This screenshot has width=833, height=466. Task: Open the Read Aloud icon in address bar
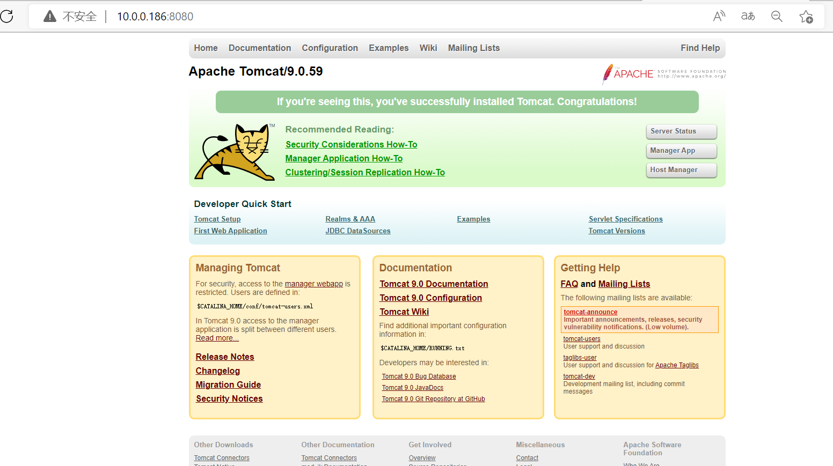[x=719, y=16]
